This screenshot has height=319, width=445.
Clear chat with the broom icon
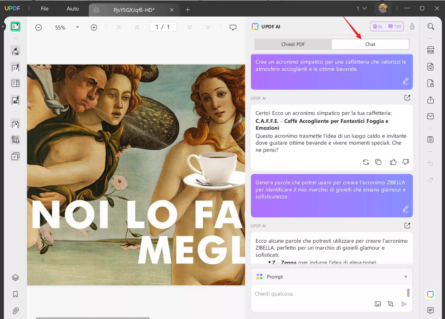(412, 26)
